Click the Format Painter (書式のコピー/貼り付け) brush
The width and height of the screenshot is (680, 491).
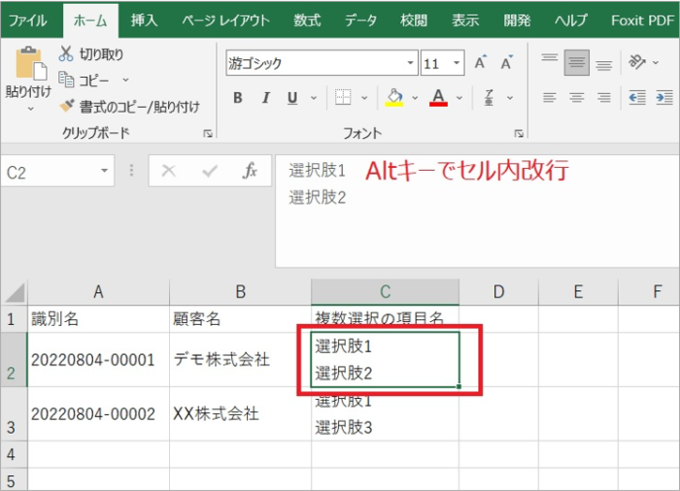tap(67, 106)
